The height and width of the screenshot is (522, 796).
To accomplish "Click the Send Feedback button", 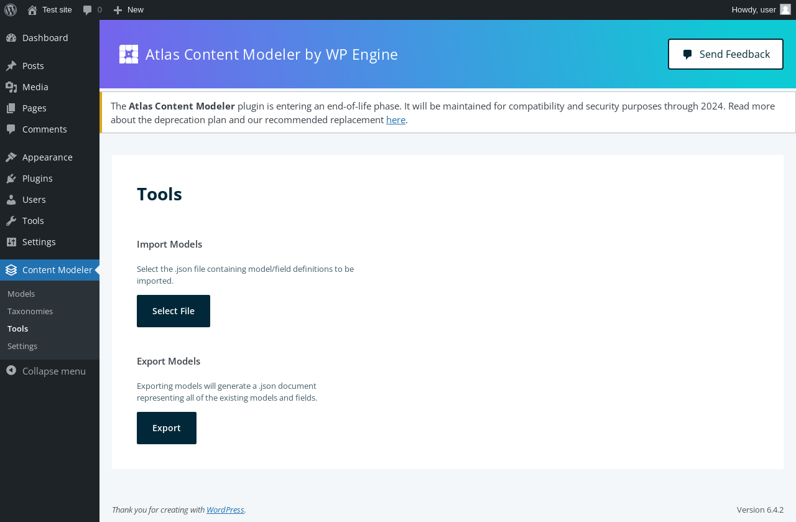I will click(726, 54).
